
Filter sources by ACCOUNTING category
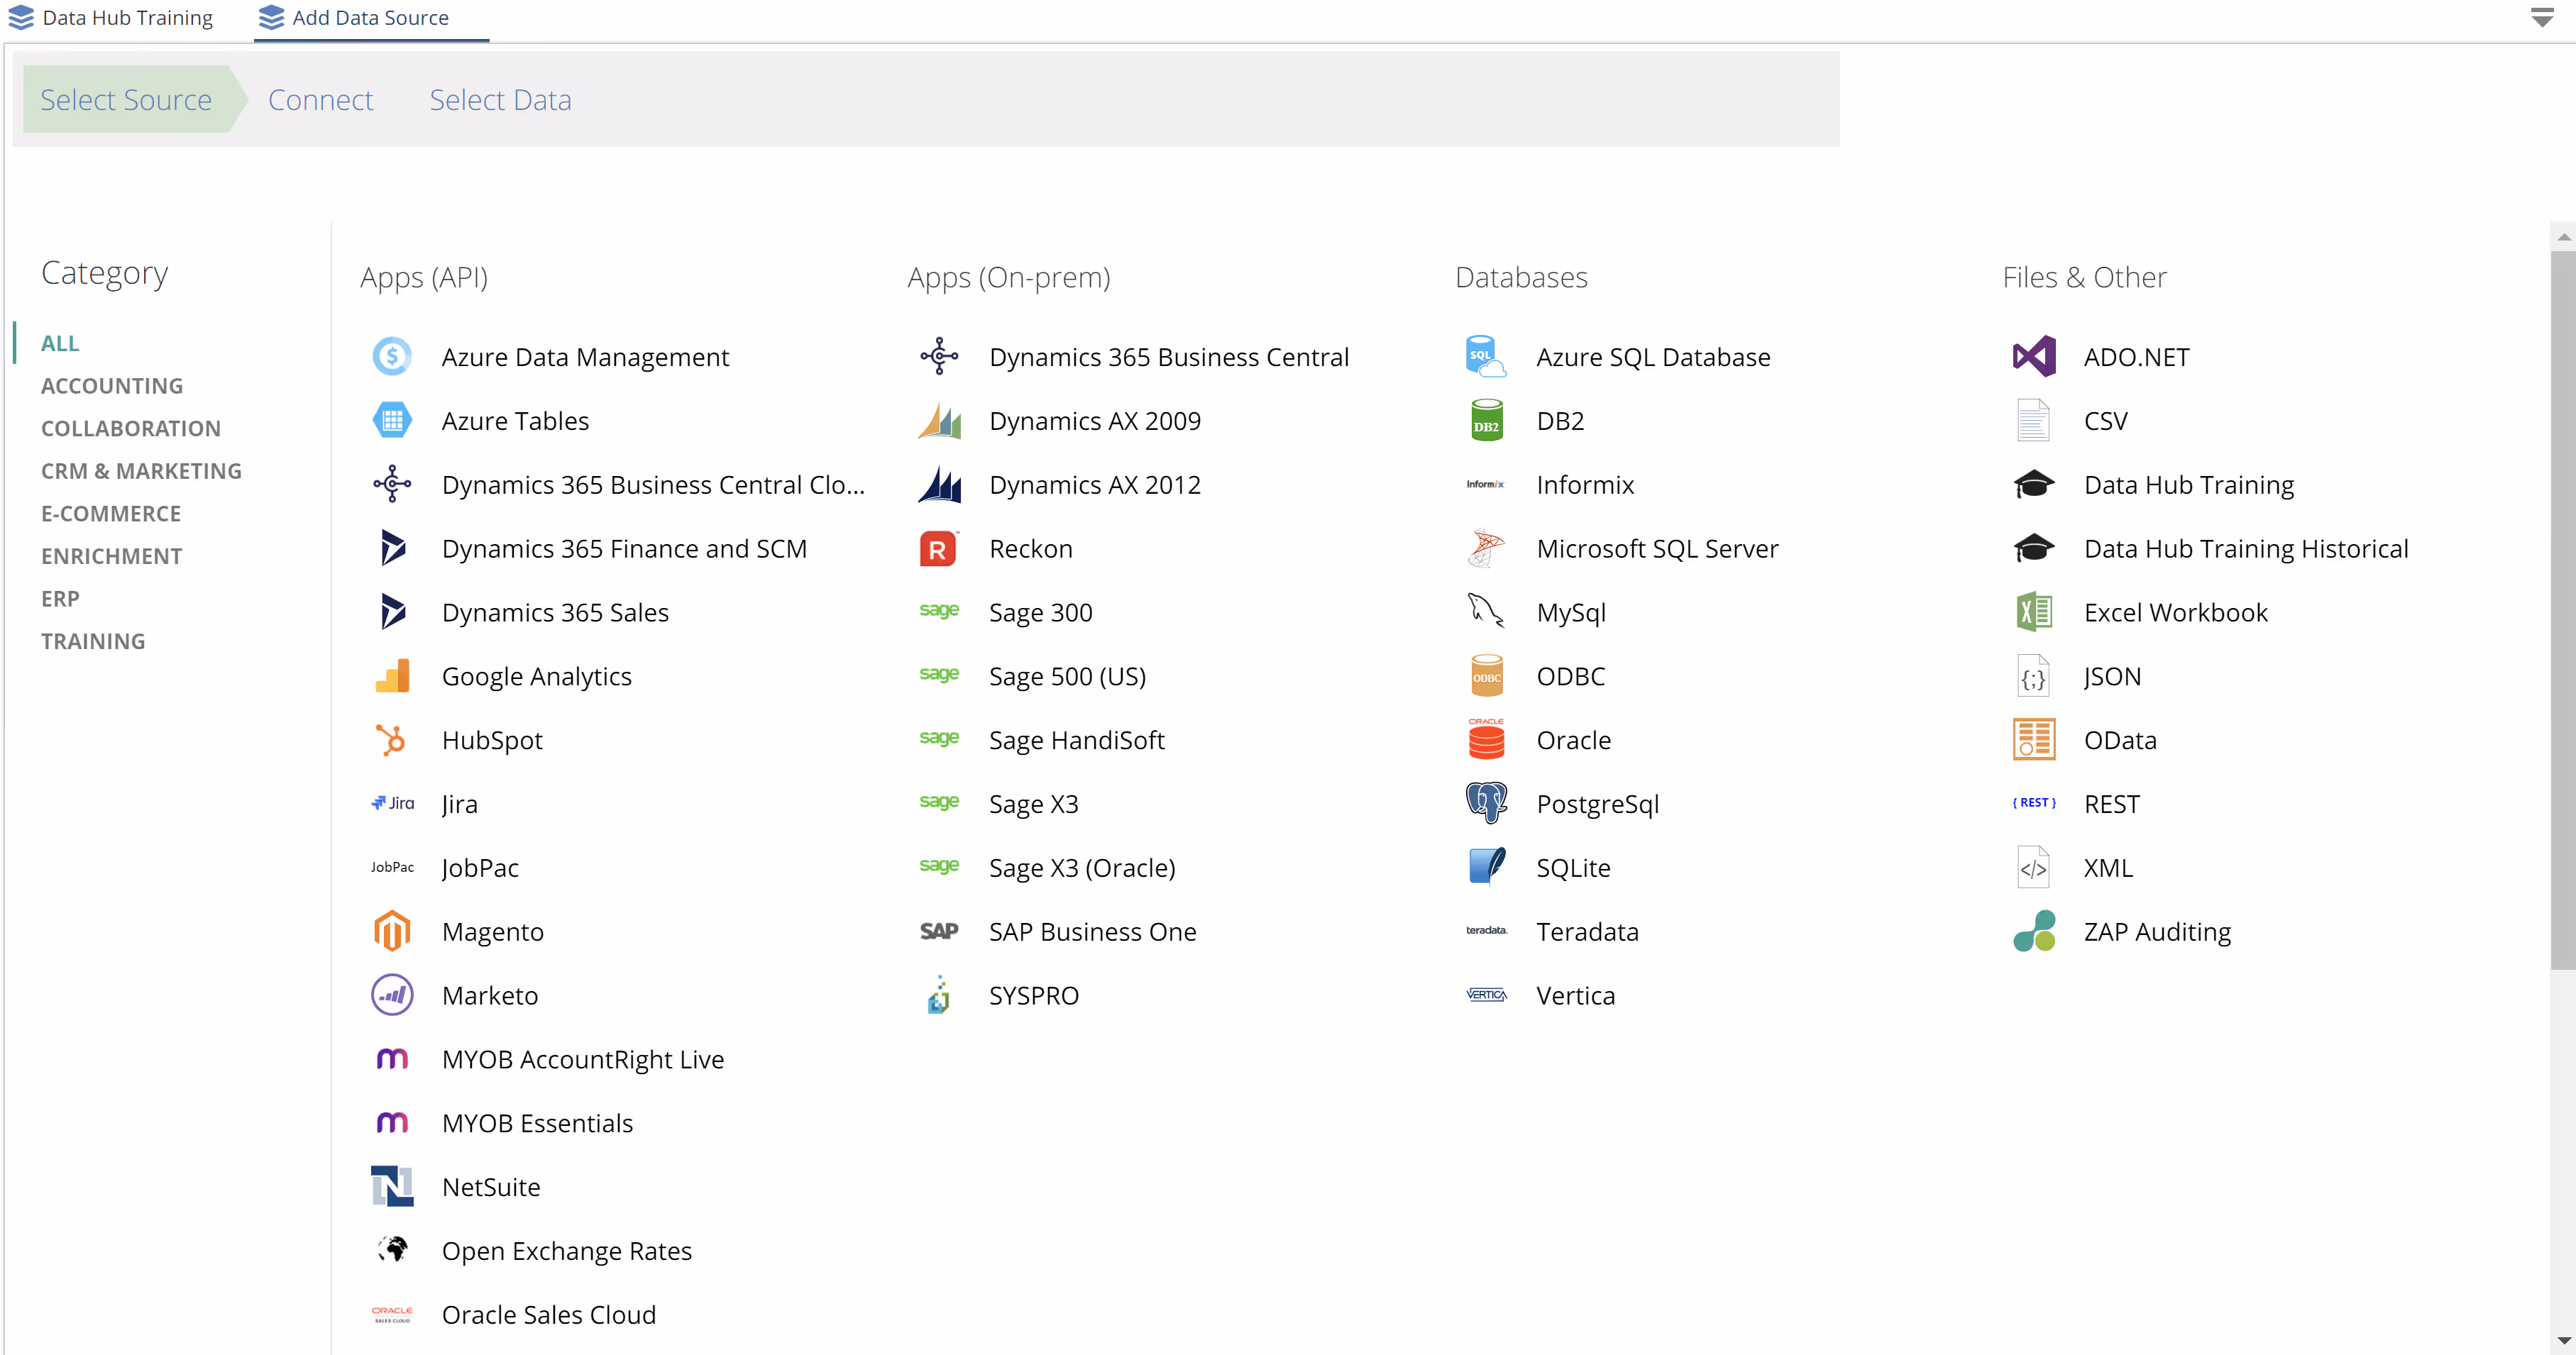point(112,386)
